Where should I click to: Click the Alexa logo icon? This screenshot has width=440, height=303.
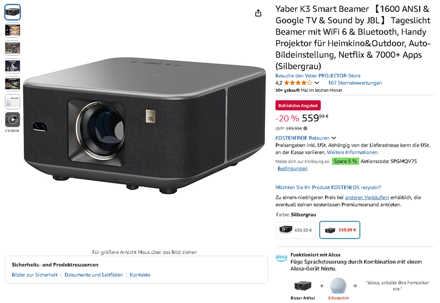point(281,258)
